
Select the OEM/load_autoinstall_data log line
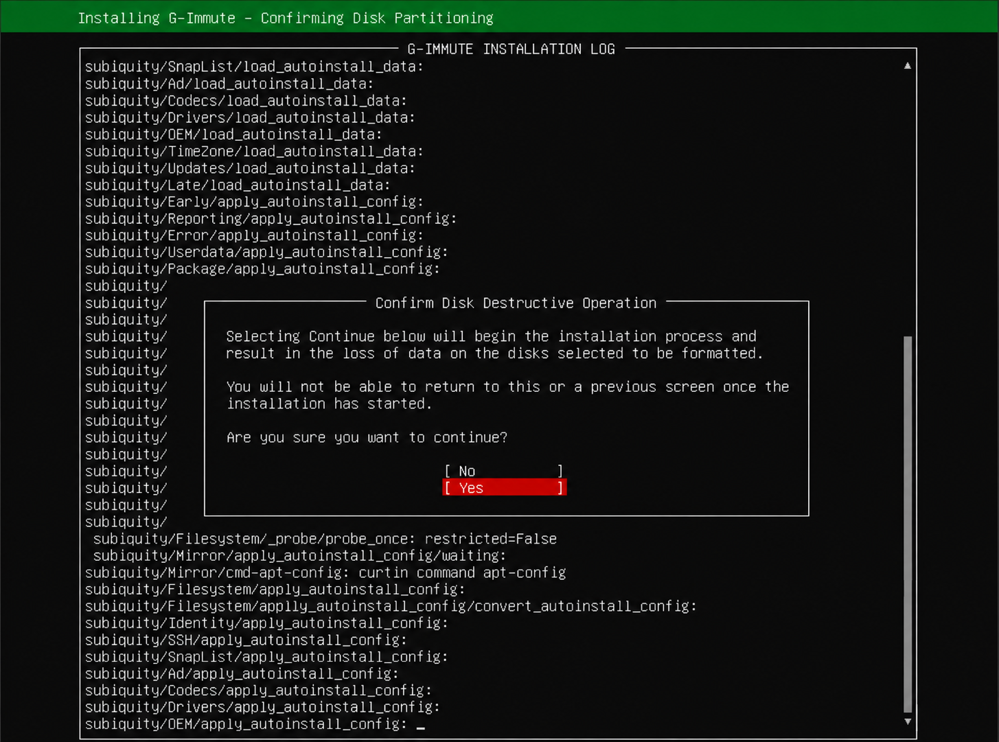pyautogui.click(x=233, y=135)
